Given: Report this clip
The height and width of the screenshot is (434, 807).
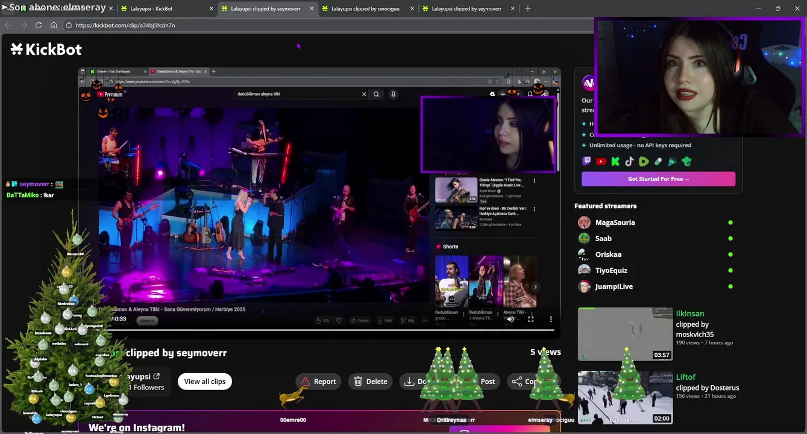Looking at the screenshot, I should coord(318,382).
